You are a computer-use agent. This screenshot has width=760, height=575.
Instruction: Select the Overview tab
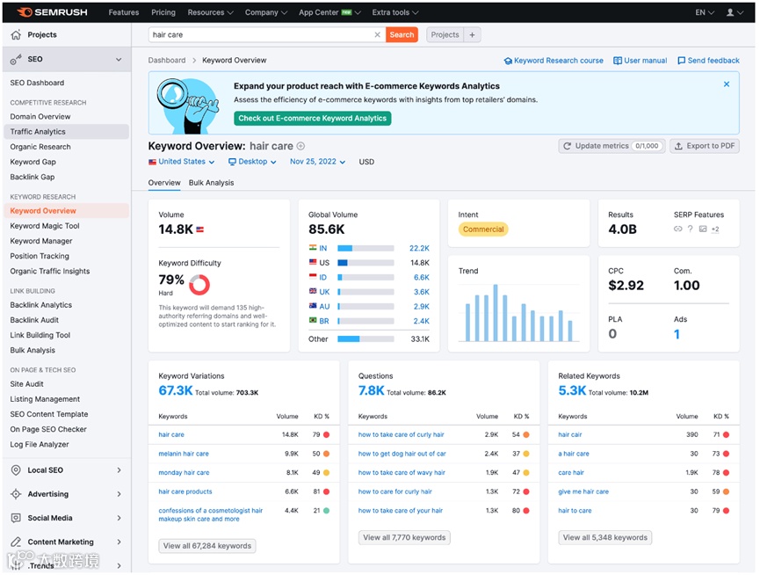coord(164,183)
